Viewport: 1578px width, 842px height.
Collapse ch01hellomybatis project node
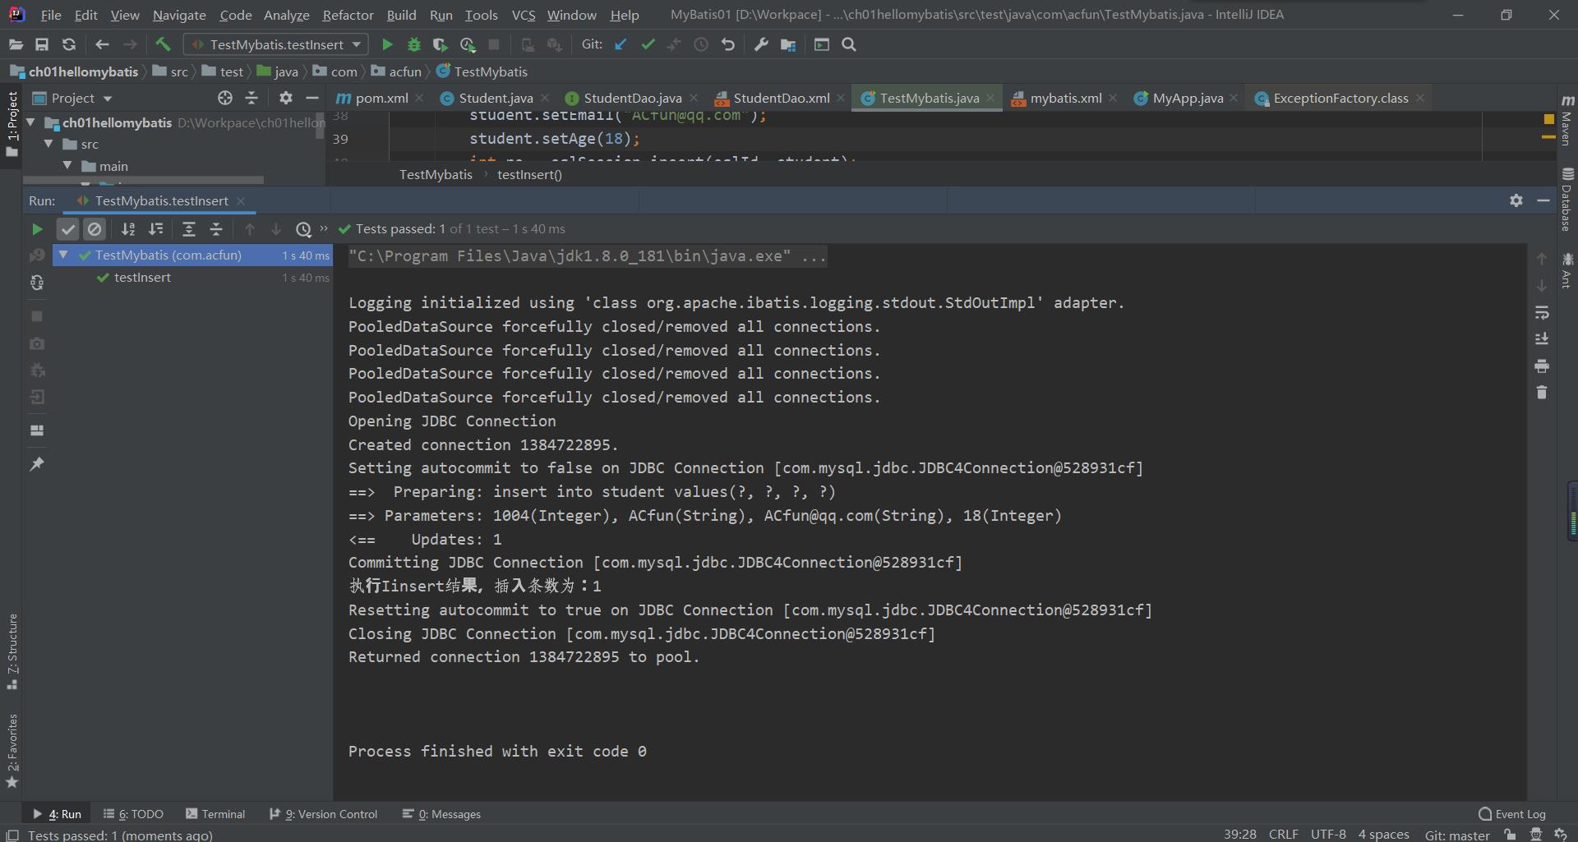[x=31, y=122]
